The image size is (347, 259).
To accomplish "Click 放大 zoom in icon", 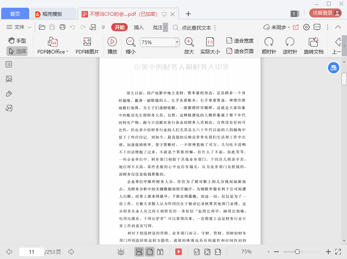I will (x=189, y=46).
